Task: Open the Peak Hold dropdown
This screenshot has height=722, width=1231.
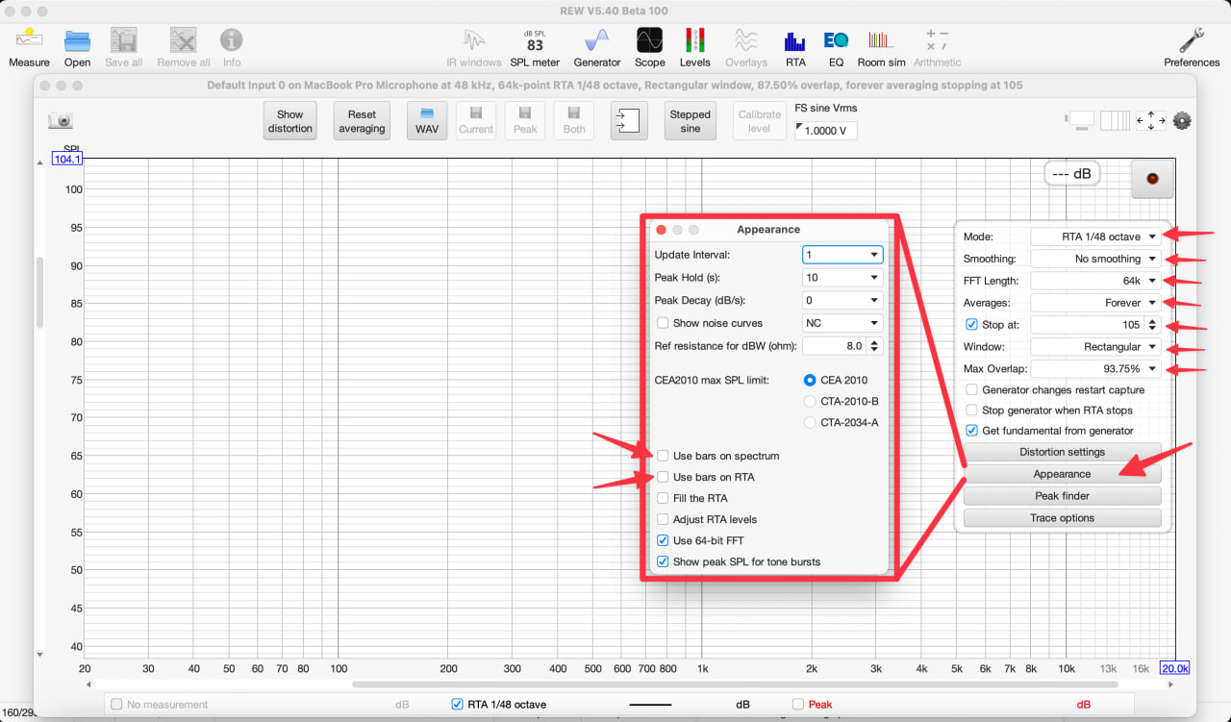Action: [842, 278]
